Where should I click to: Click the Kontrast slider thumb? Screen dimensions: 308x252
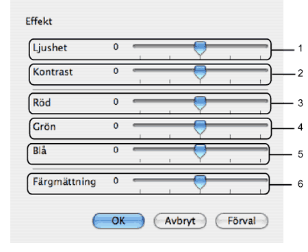point(200,73)
